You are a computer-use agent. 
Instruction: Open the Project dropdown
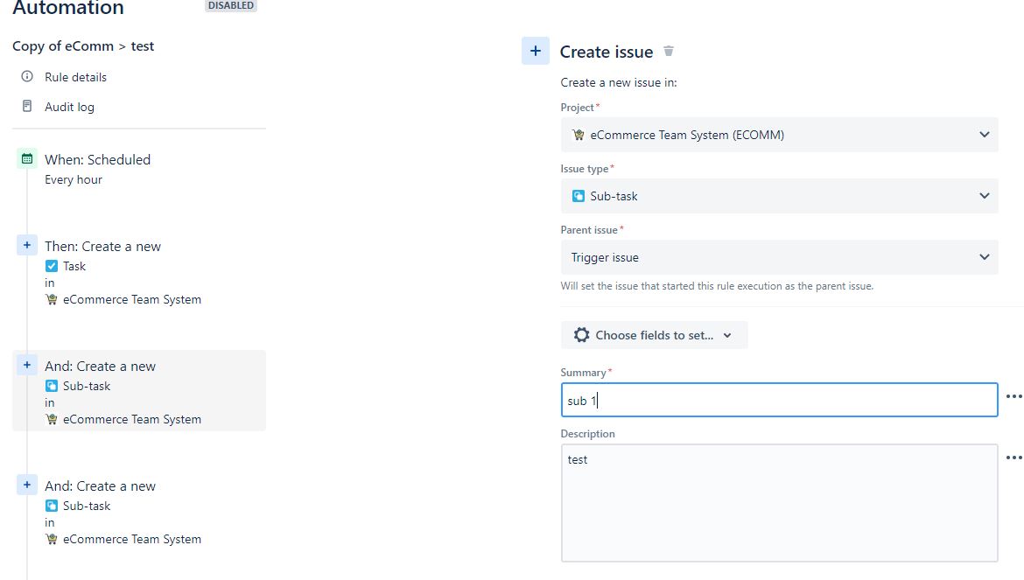985,134
